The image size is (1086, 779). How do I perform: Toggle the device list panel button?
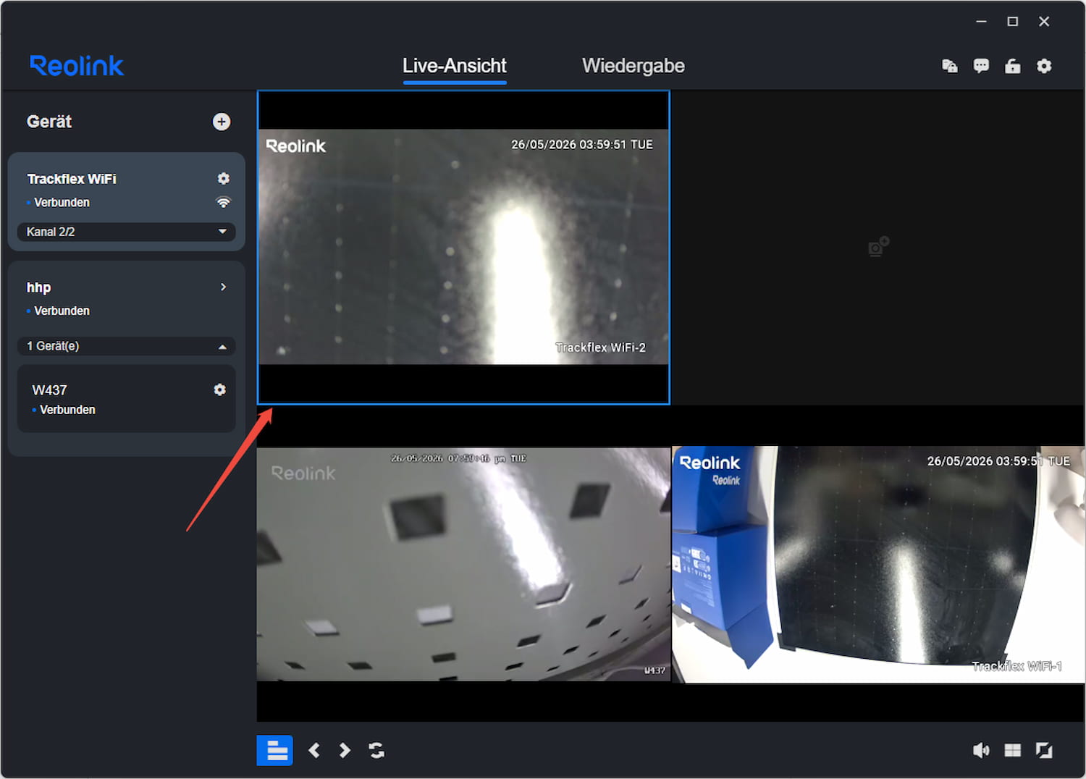click(x=274, y=750)
